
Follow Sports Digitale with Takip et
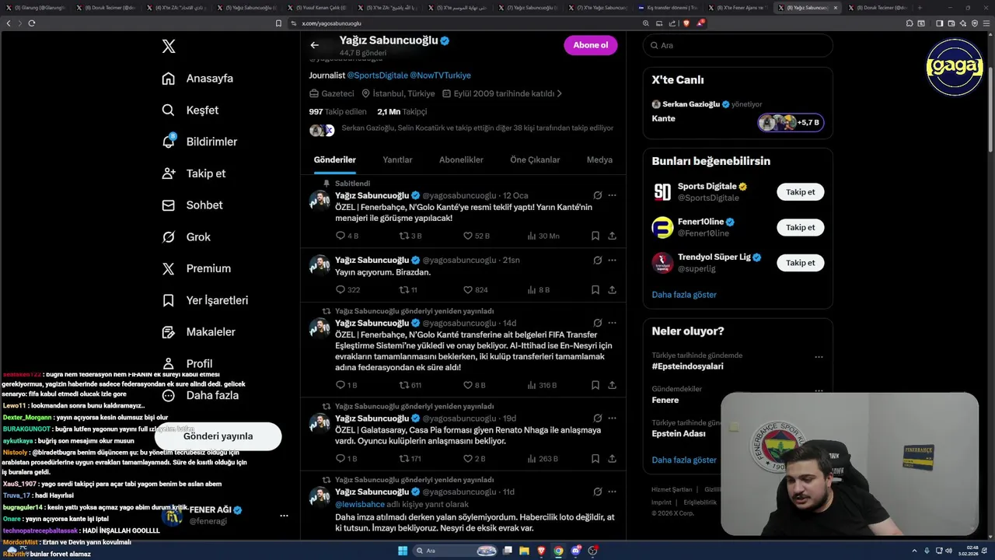800,192
